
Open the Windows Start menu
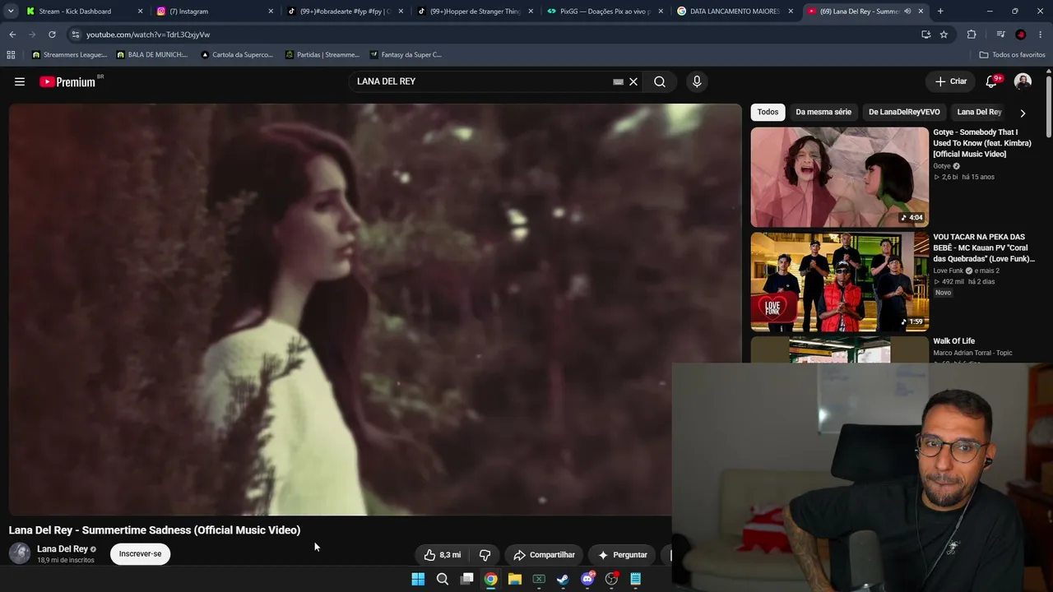[x=418, y=579]
